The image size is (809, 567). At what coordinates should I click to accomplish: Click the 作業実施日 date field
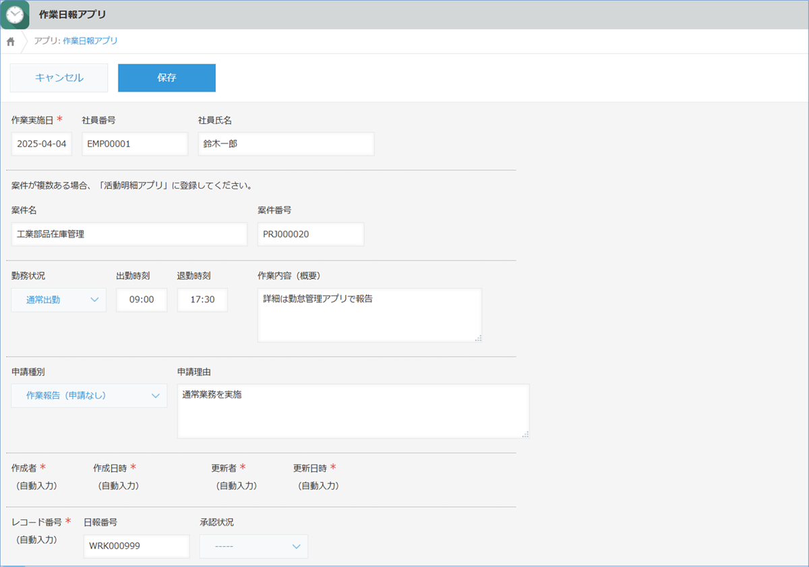(x=42, y=144)
